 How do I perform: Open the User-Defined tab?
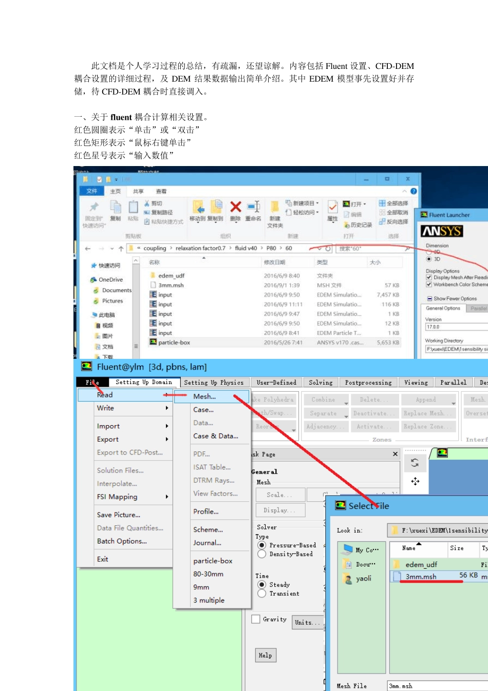[x=276, y=383]
